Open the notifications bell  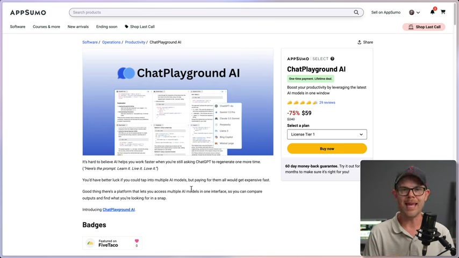pyautogui.click(x=432, y=12)
